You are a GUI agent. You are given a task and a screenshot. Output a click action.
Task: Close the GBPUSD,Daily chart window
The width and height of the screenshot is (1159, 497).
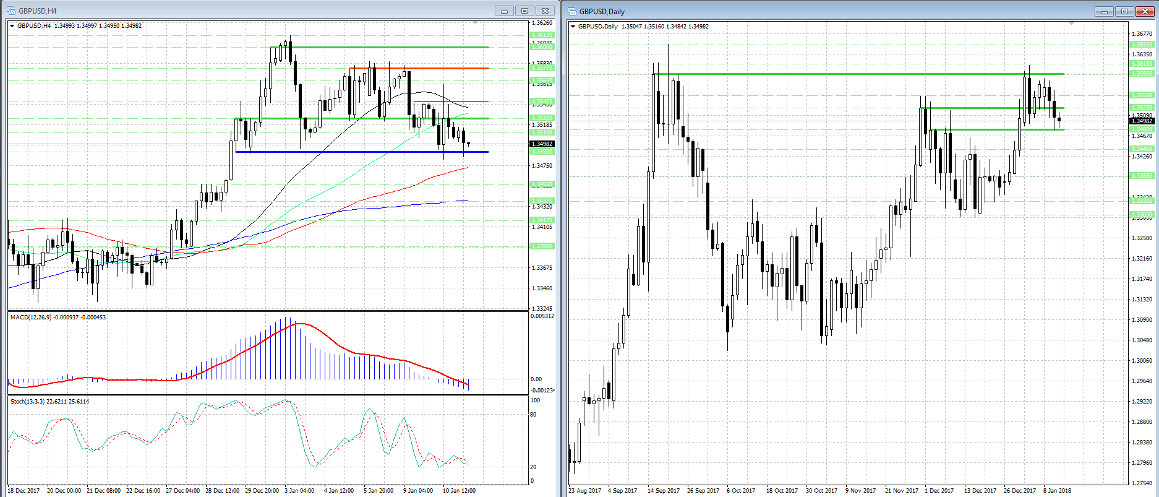[x=1145, y=11]
